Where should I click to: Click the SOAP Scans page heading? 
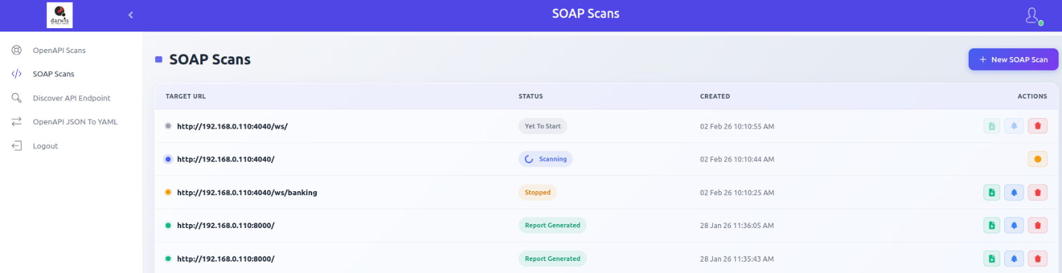point(210,60)
